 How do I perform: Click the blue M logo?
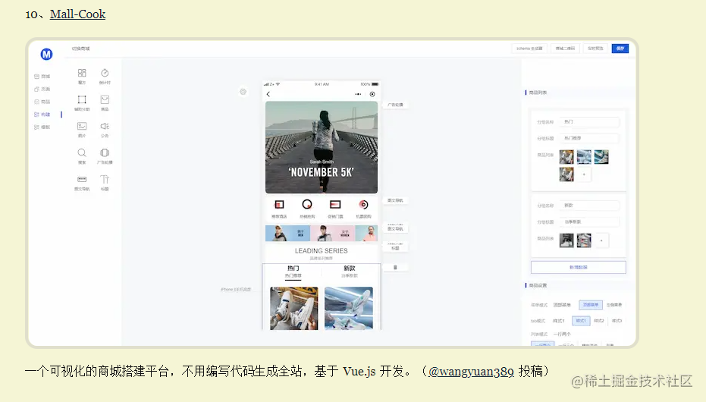tap(46, 55)
